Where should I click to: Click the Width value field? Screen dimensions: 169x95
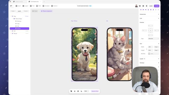pyautogui.click(x=151, y=47)
